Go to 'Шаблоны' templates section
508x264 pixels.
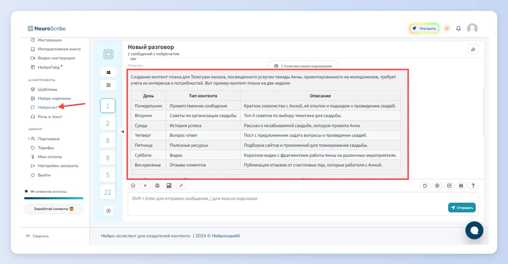coord(44,89)
